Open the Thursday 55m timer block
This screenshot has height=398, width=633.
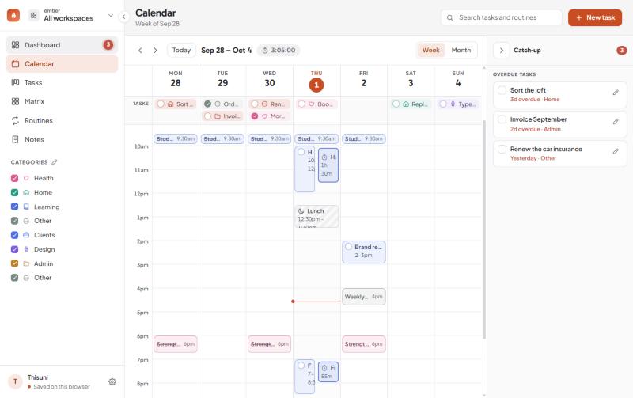point(328,372)
